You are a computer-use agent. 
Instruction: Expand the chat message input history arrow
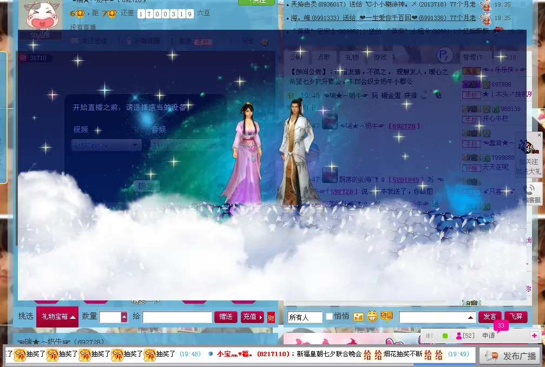point(470,317)
